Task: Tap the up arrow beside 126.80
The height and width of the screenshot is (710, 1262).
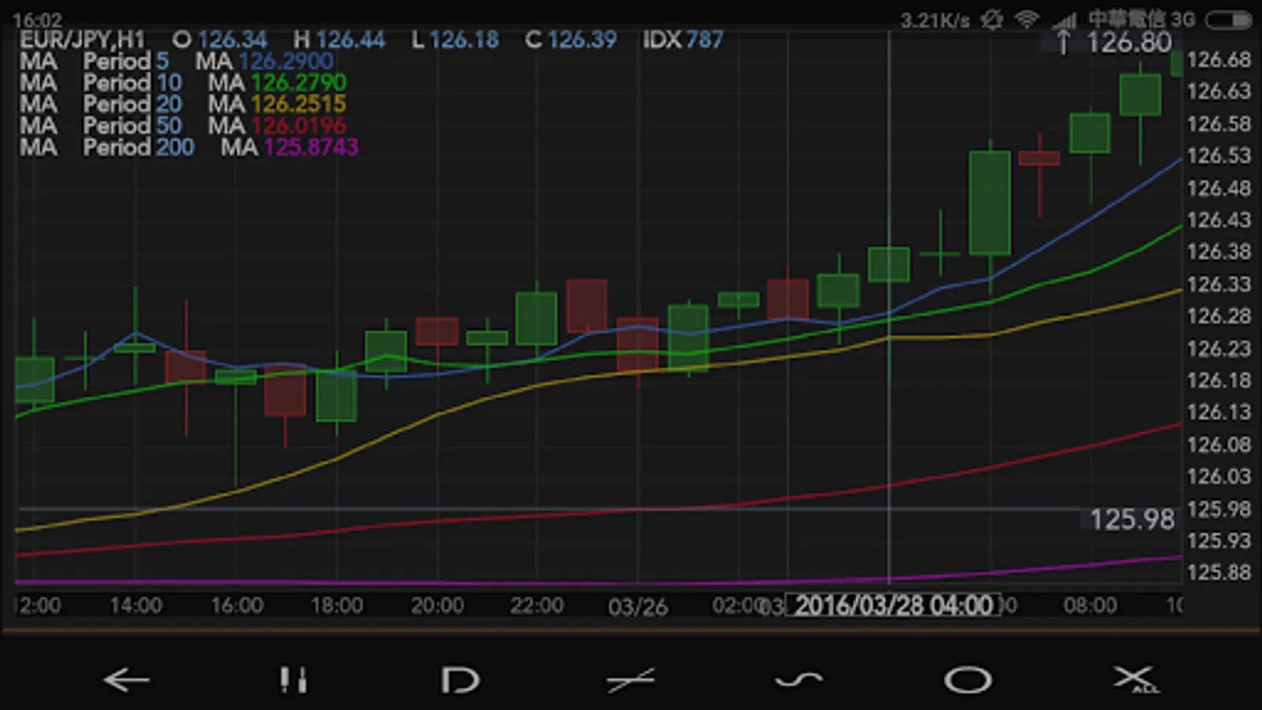Action: tap(1063, 42)
